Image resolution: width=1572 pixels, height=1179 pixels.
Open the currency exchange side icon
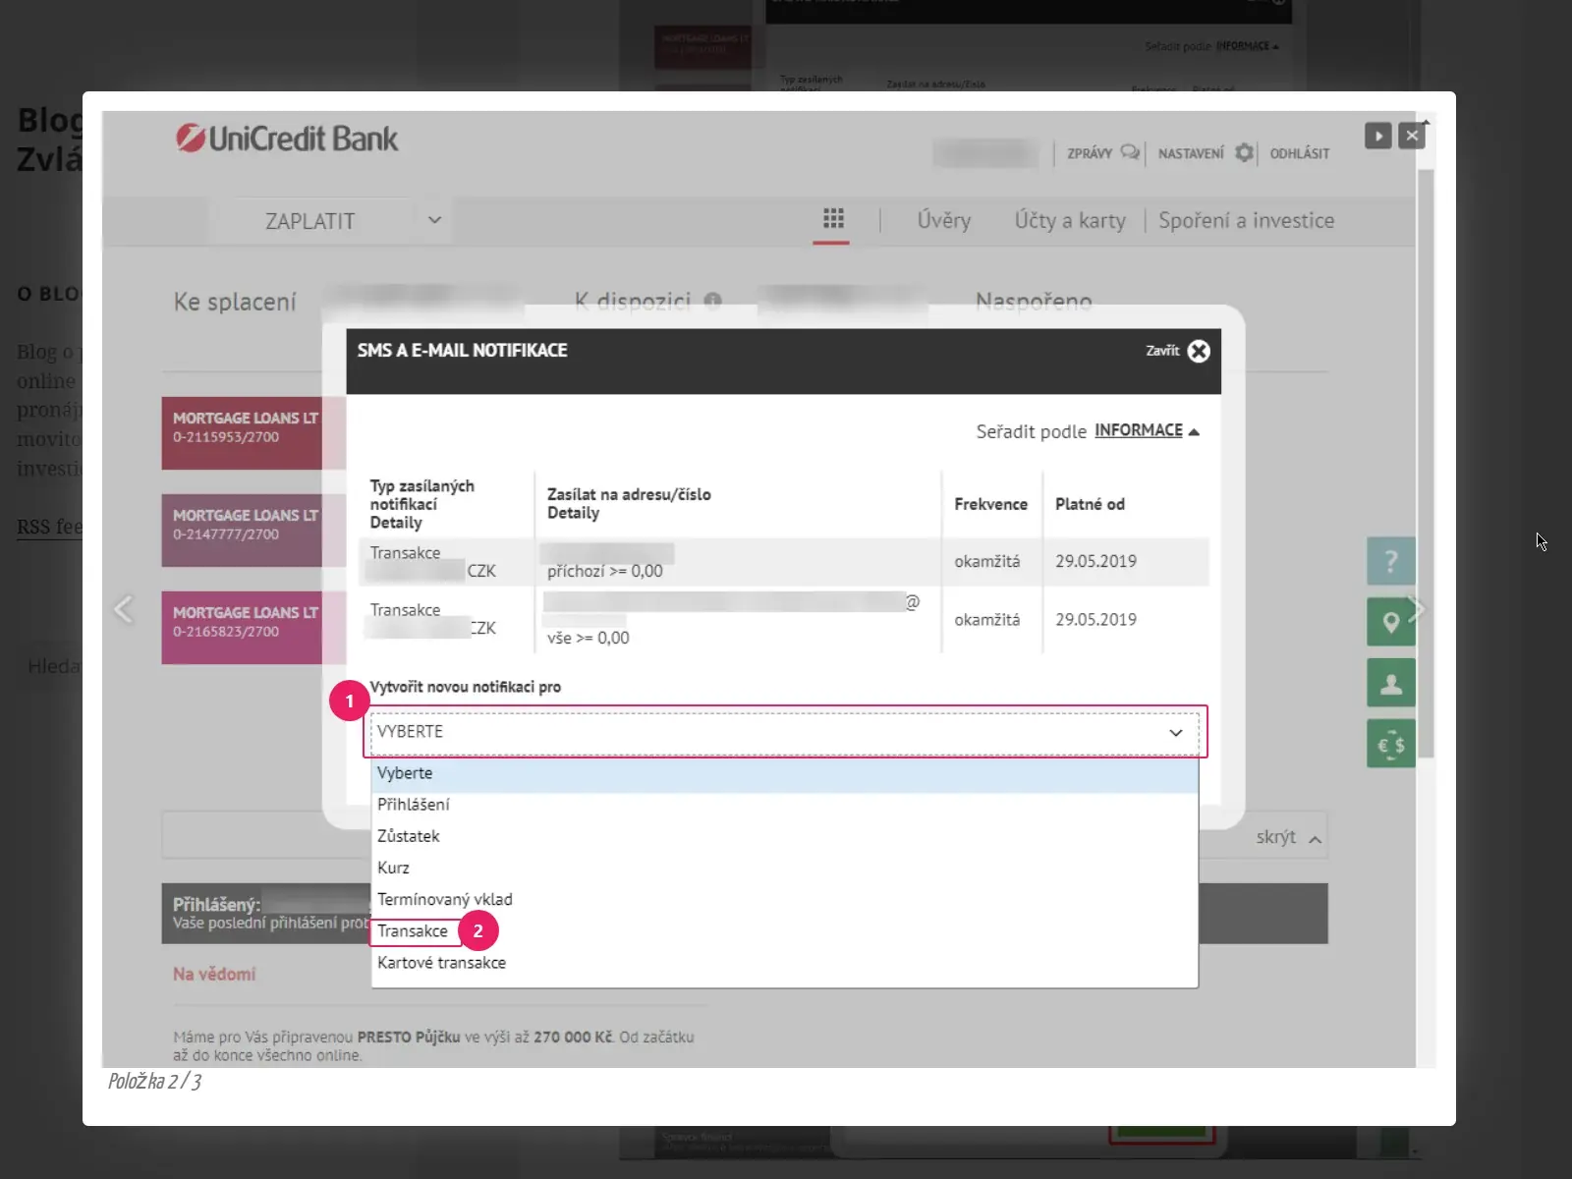[x=1390, y=744]
